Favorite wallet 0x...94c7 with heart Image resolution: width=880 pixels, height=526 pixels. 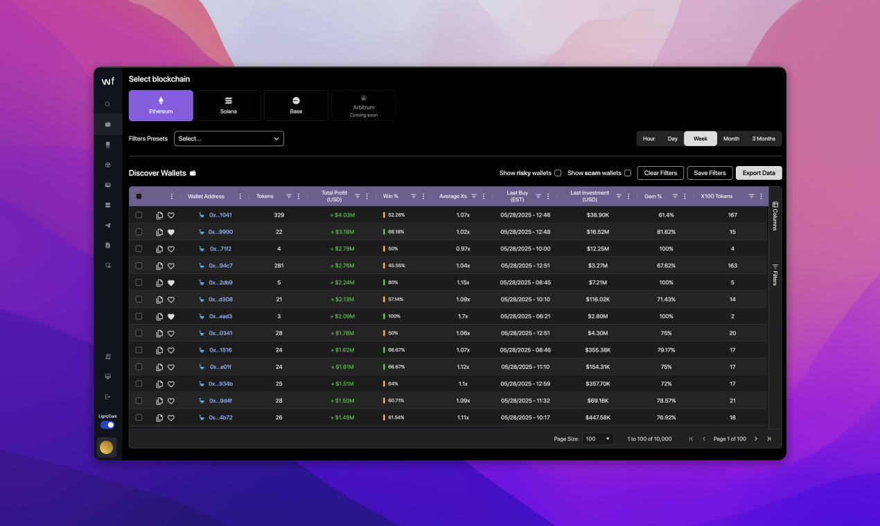(171, 266)
